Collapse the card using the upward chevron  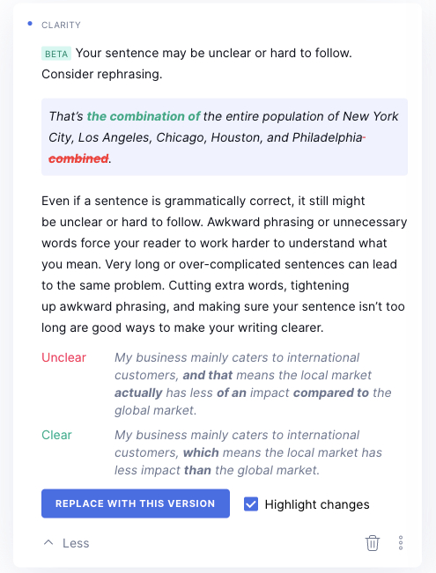click(x=48, y=543)
